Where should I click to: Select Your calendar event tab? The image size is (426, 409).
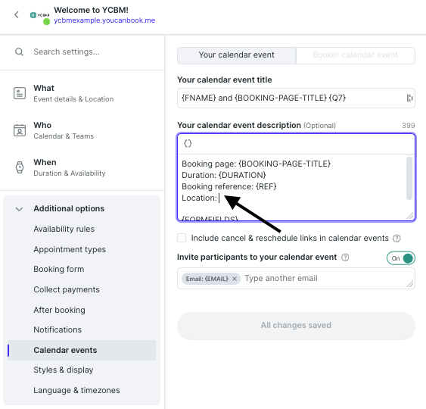click(236, 55)
